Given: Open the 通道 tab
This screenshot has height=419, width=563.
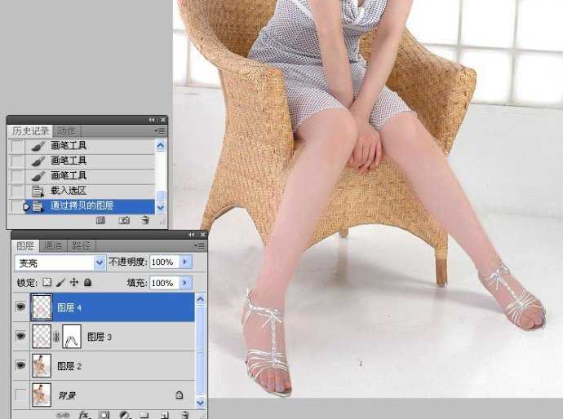Looking at the screenshot, I should 53,245.
